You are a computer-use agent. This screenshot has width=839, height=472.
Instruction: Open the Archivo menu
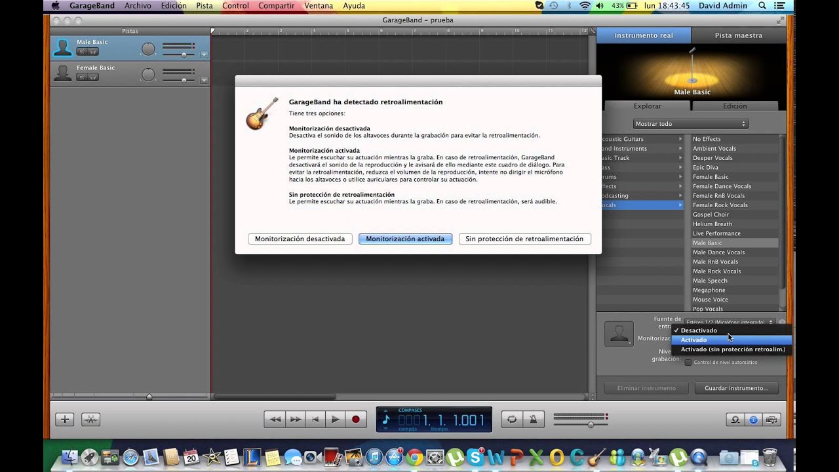tap(138, 5)
